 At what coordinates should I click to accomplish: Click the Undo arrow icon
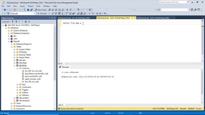[x=78, y=10]
